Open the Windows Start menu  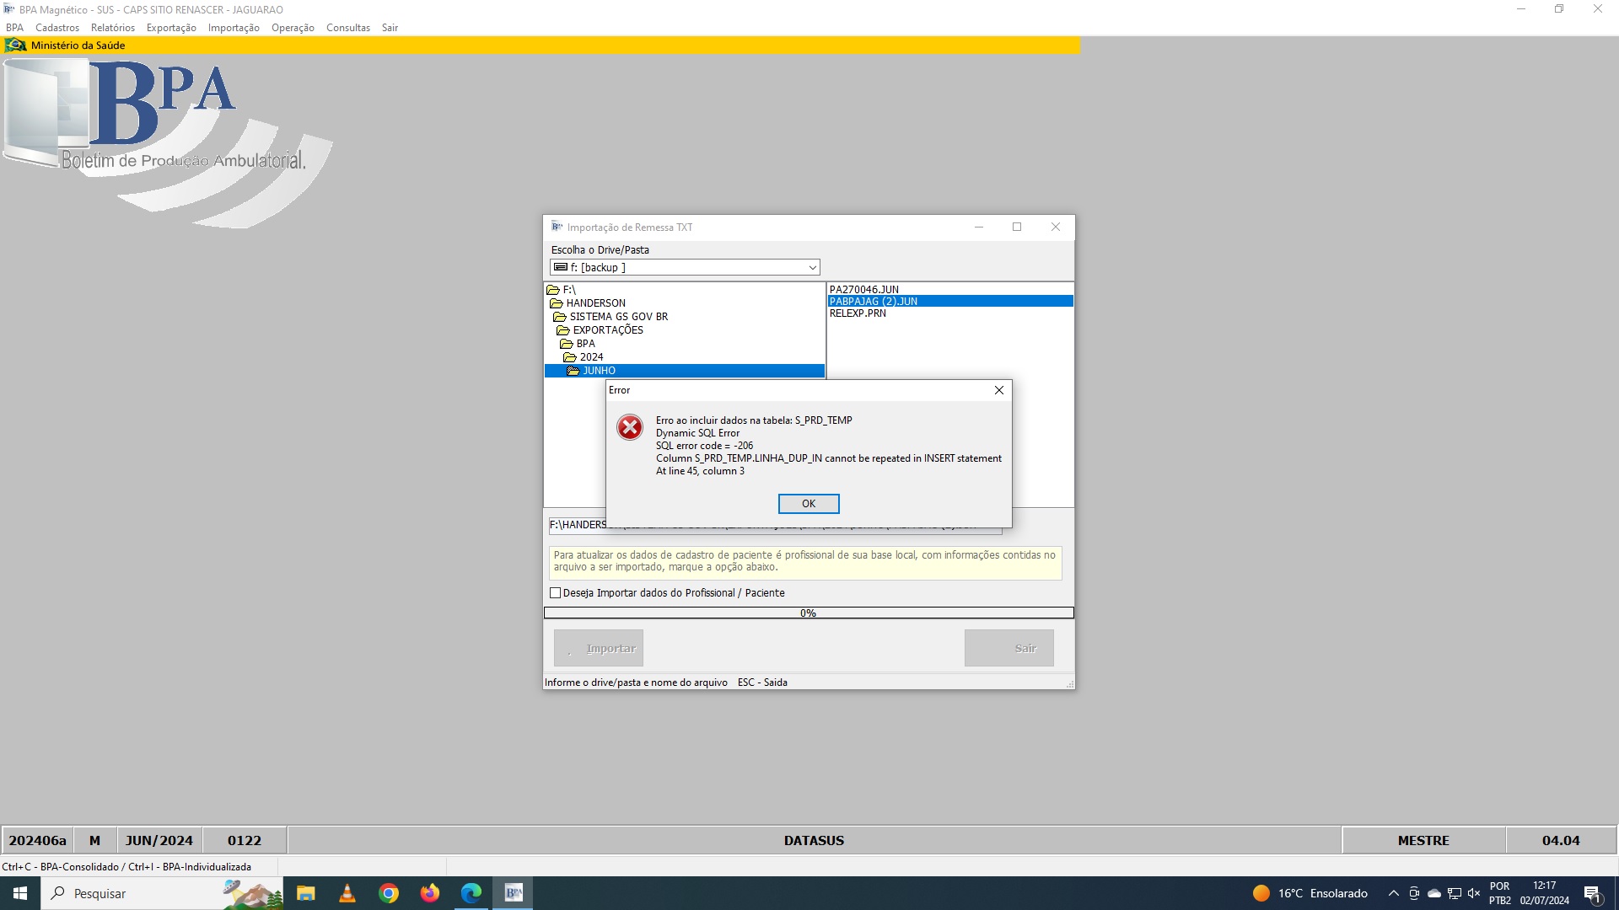coord(20,893)
